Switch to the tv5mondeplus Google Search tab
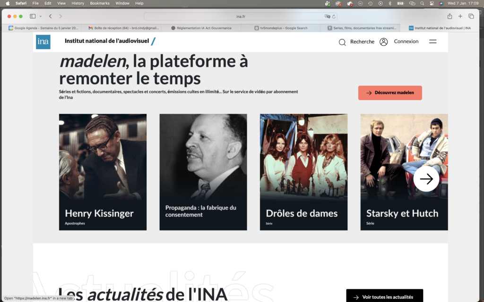The height and width of the screenshot is (302, 484). 281,28
